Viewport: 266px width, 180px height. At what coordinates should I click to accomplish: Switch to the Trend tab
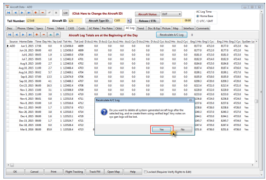tap(141, 28)
